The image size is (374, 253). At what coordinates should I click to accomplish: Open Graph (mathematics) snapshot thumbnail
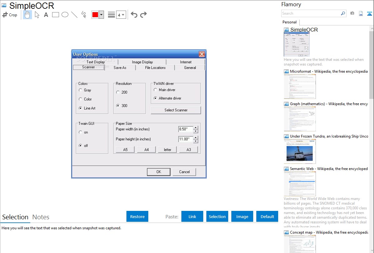[x=300, y=119]
